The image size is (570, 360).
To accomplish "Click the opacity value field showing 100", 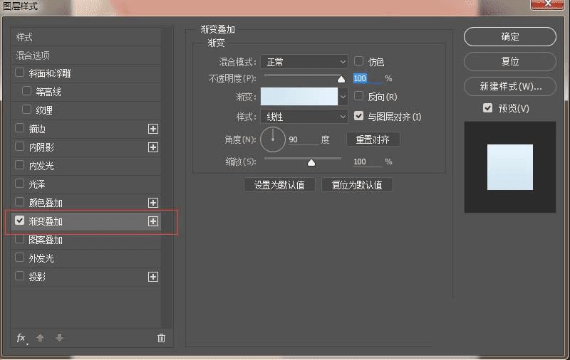I will (x=368, y=78).
